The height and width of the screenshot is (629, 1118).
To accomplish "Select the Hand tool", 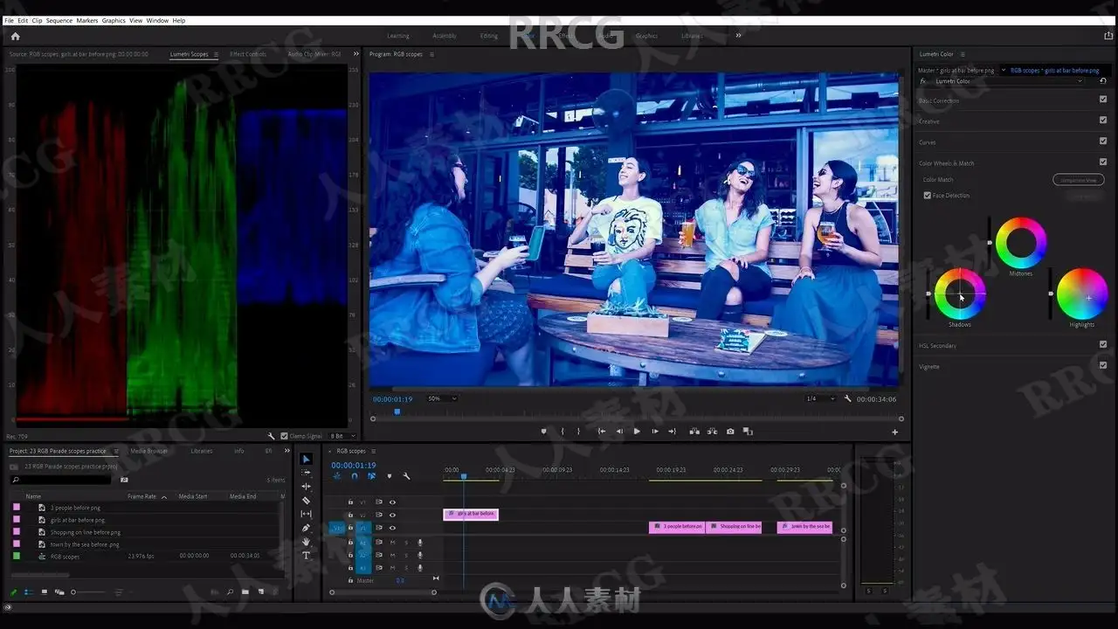I will click(x=306, y=542).
